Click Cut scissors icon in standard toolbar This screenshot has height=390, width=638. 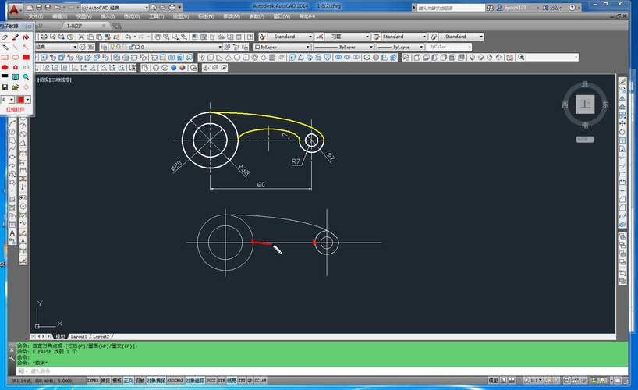pyautogui.click(x=81, y=37)
